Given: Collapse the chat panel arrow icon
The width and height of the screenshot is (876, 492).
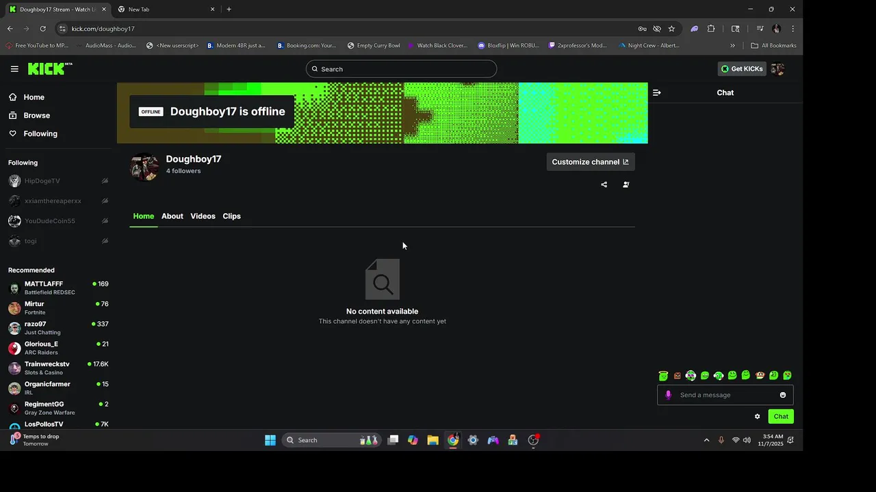Looking at the screenshot, I should [x=656, y=93].
